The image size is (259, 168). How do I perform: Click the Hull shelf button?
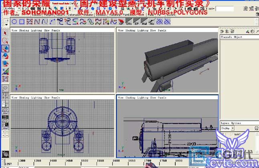144,22
